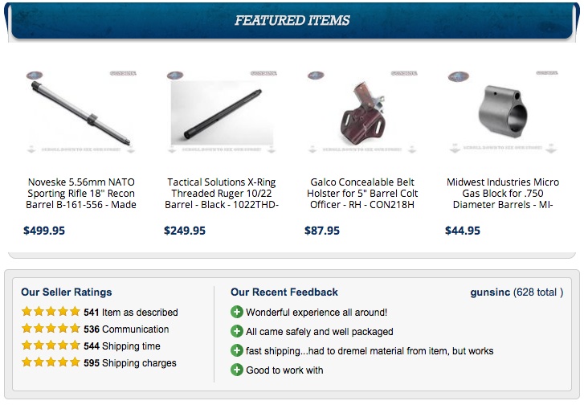This screenshot has width=584, height=409.
Task: Click the Galco Concealable Belt Holster title
Action: [362, 194]
